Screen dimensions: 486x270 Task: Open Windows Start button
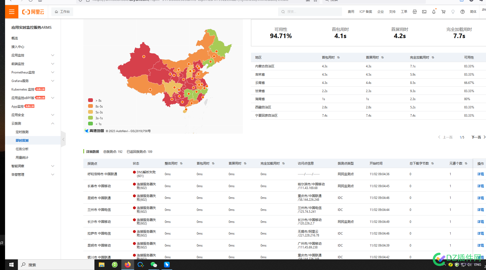11,265
